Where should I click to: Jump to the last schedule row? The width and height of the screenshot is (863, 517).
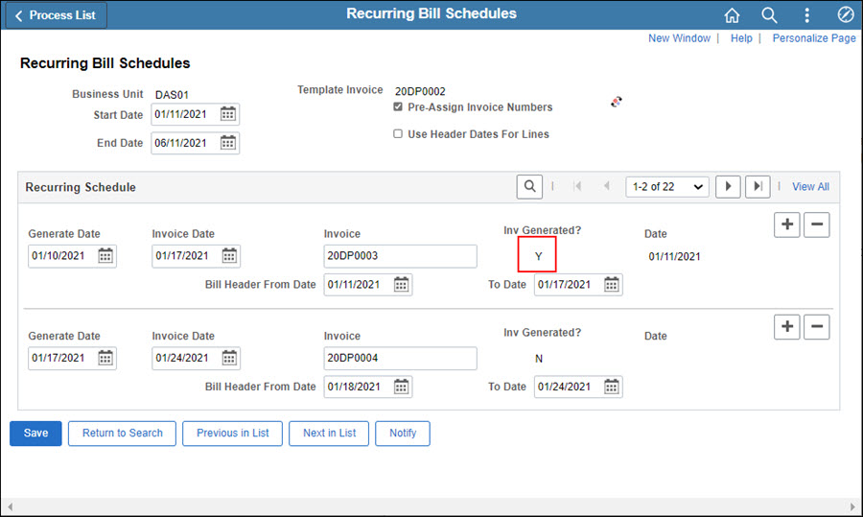click(x=758, y=187)
